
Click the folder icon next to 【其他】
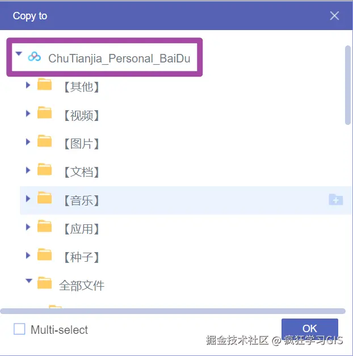(x=45, y=85)
